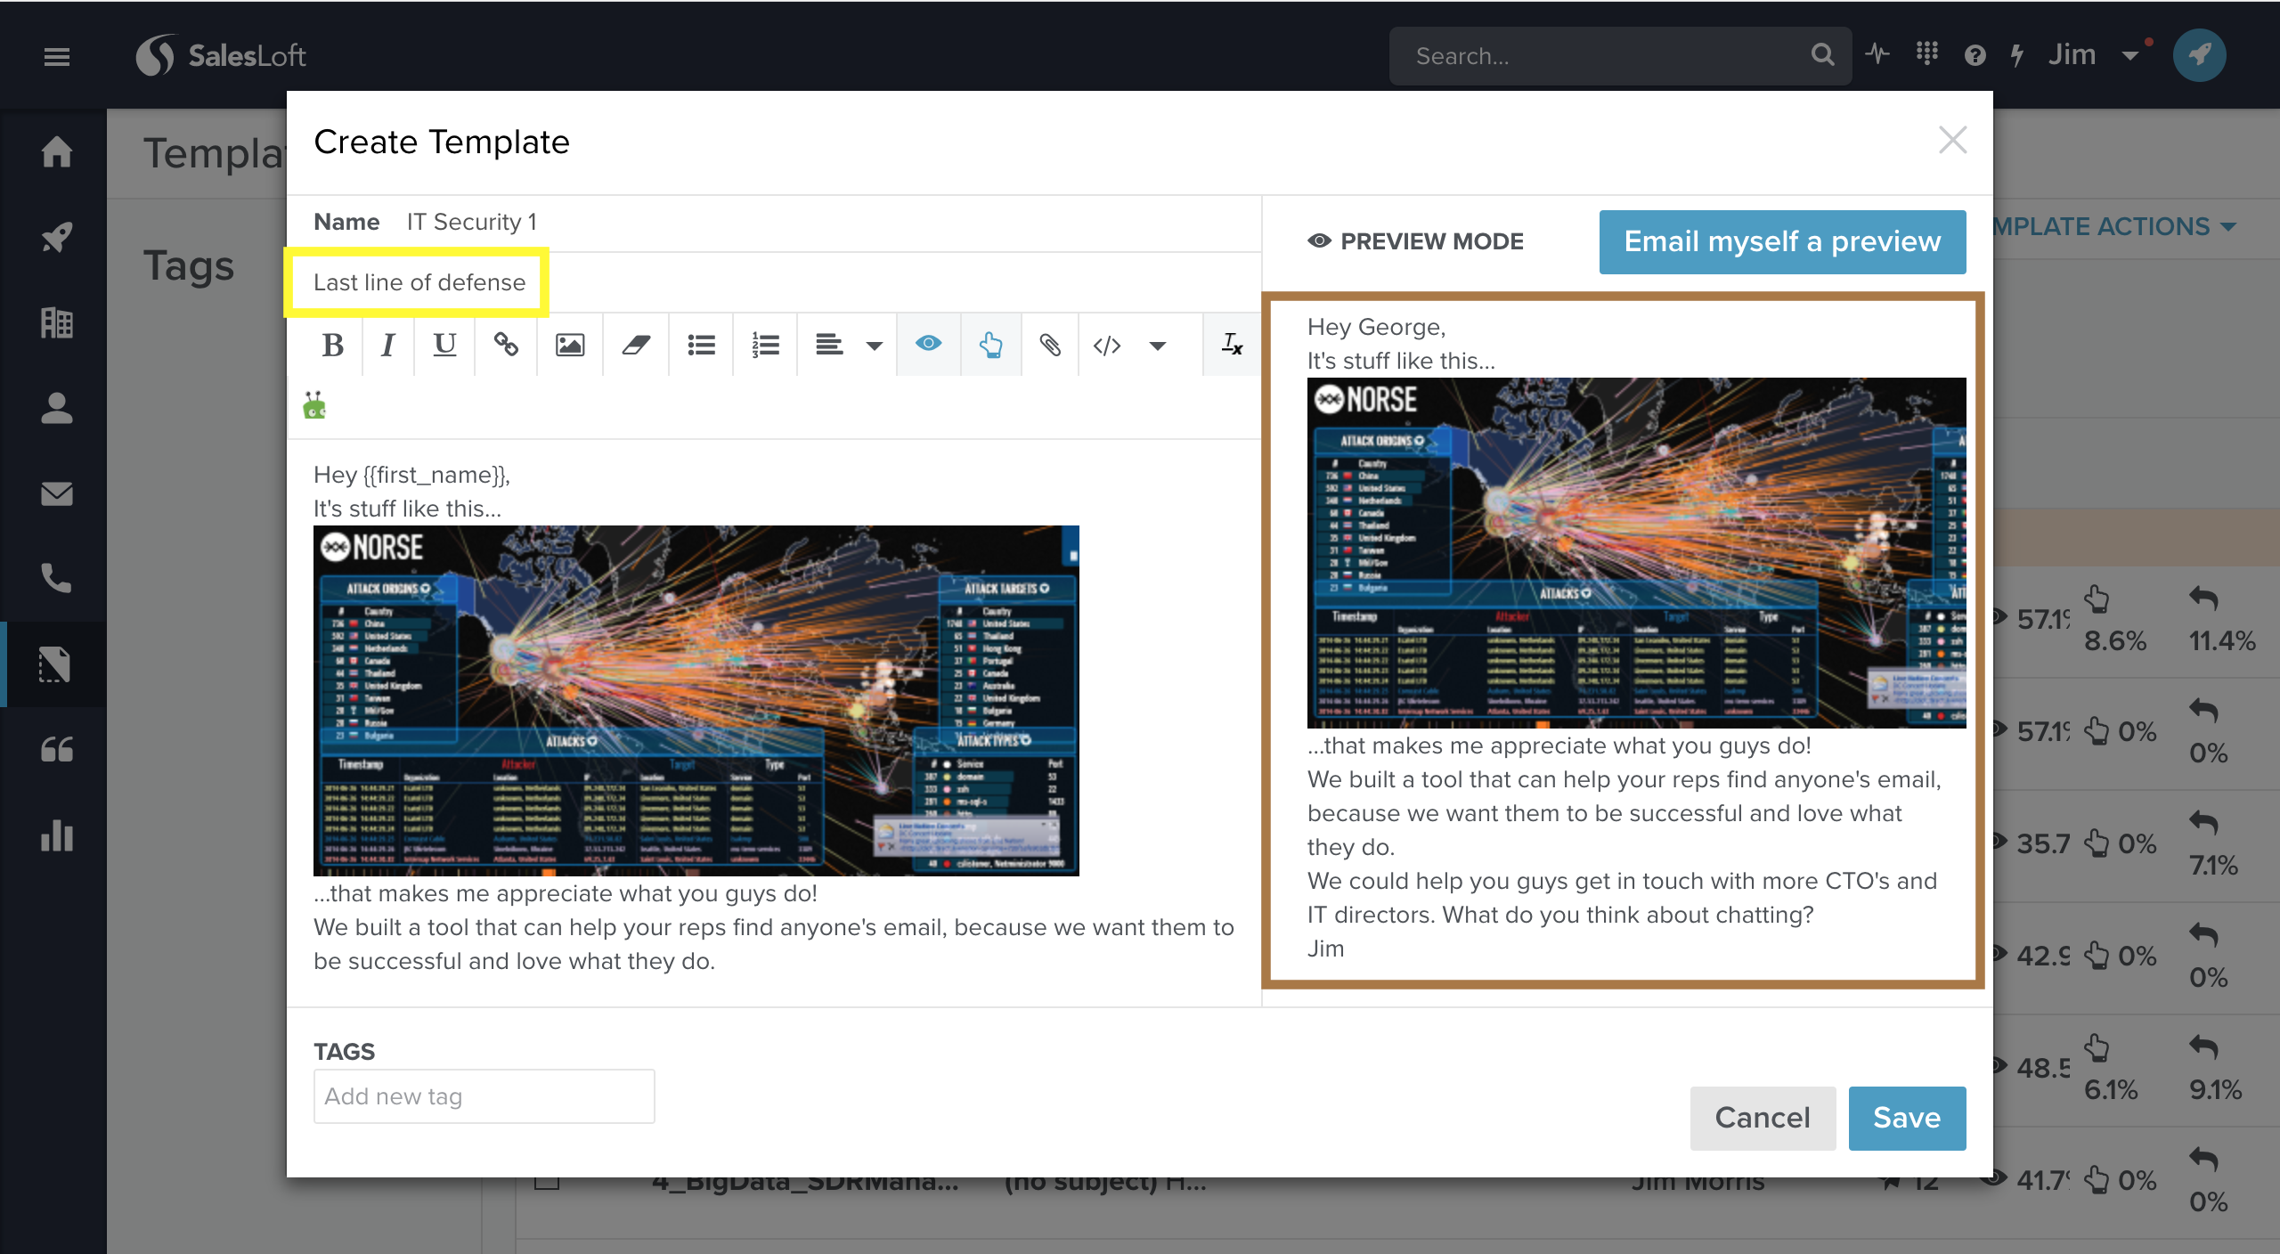Toggle bold formatting in editor toolbar
The width and height of the screenshot is (2280, 1254).
[333, 345]
